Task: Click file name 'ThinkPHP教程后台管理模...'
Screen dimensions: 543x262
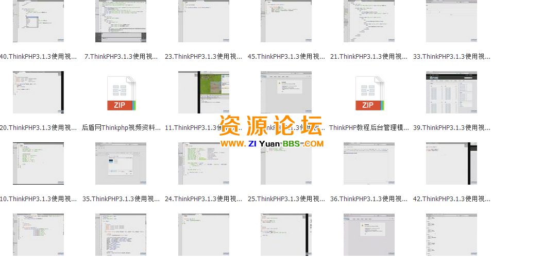Action: pos(369,127)
